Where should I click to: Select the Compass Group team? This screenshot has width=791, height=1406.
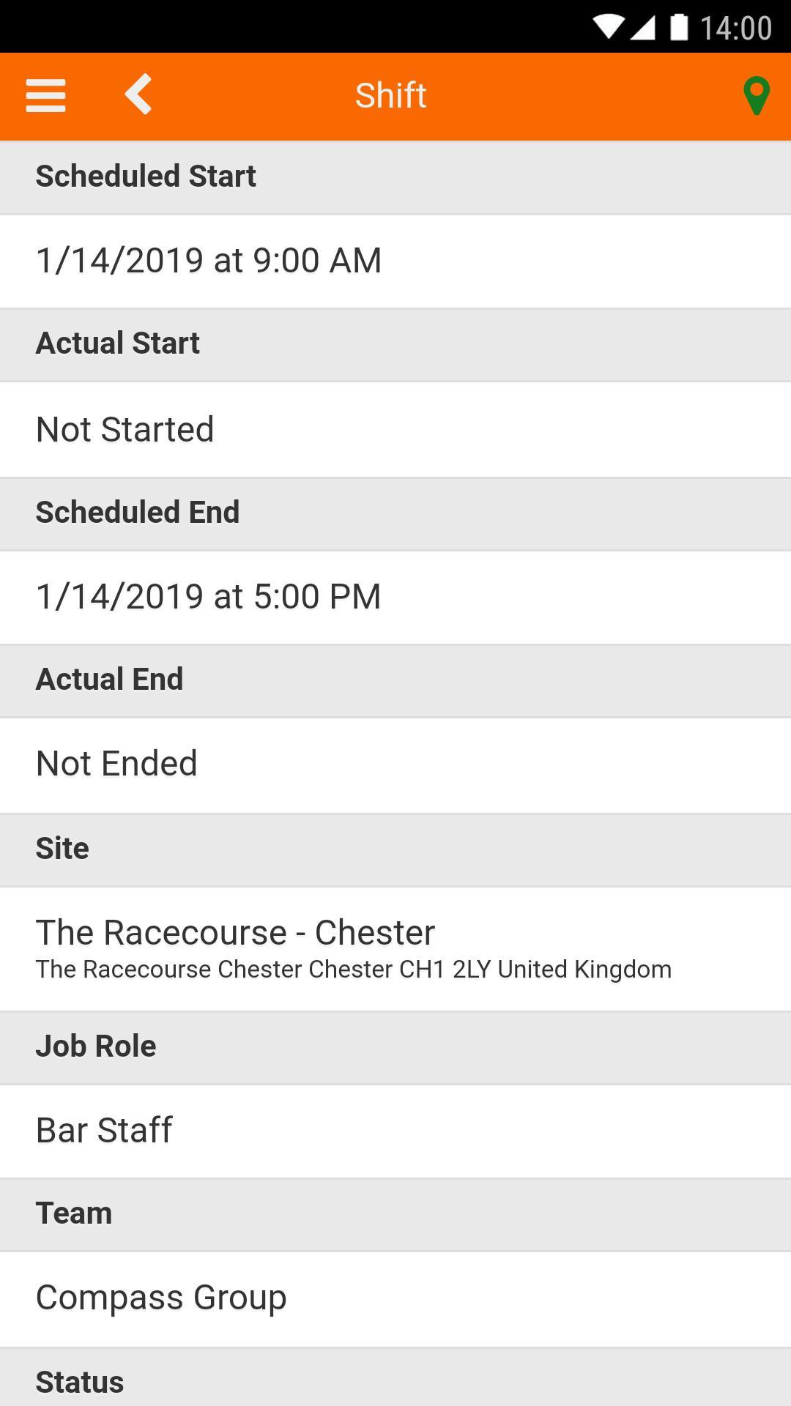coord(161,1298)
